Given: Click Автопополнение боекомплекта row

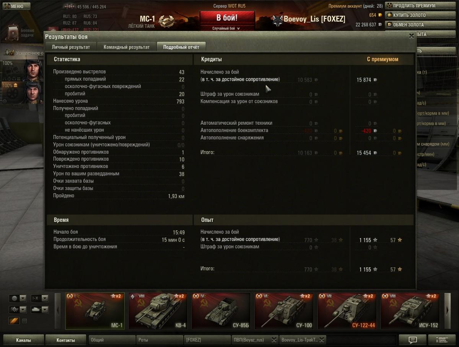Looking at the screenshot, I should point(301,130).
